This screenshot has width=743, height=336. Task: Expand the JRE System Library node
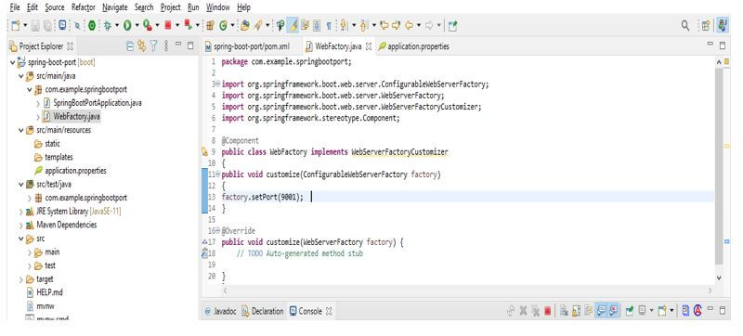pos(20,212)
